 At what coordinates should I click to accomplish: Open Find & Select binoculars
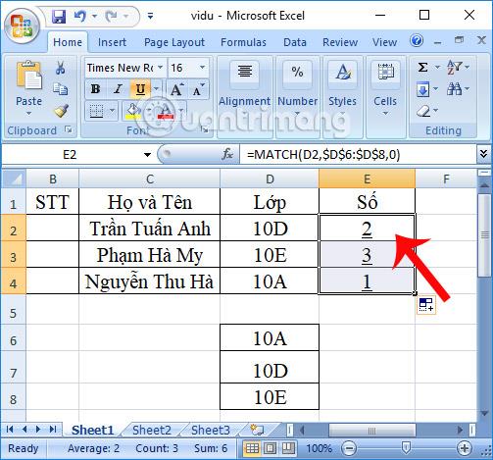[x=458, y=89]
